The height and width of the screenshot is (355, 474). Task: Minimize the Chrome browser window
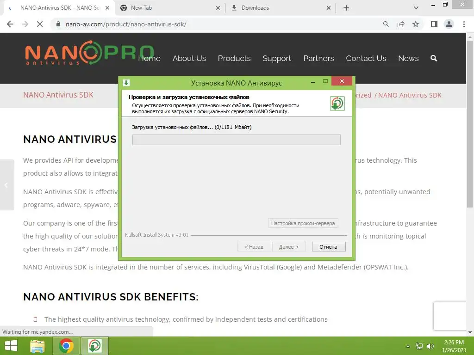point(433,5)
